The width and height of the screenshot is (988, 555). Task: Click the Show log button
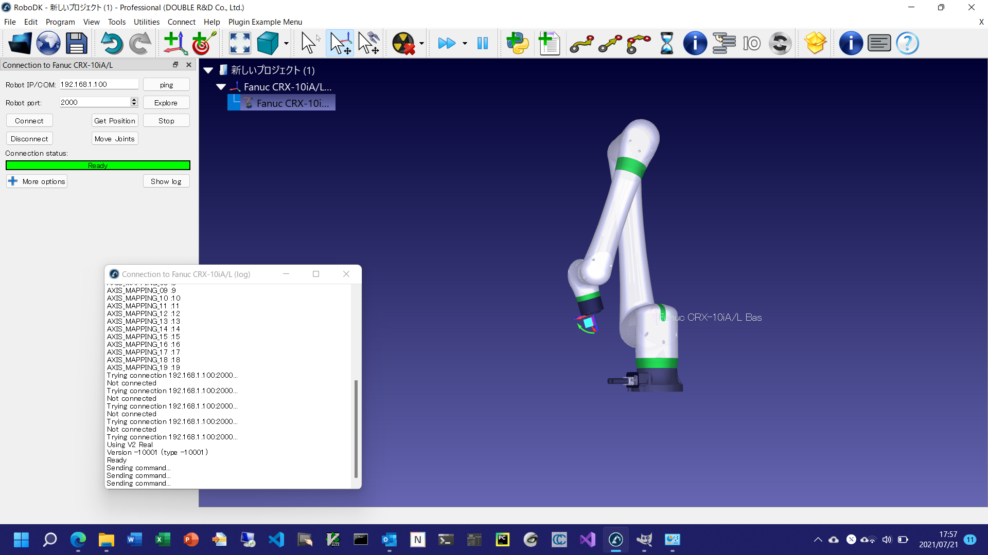(x=166, y=181)
